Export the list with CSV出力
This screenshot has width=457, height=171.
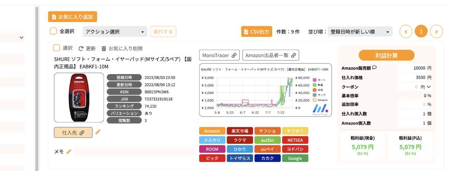256,32
